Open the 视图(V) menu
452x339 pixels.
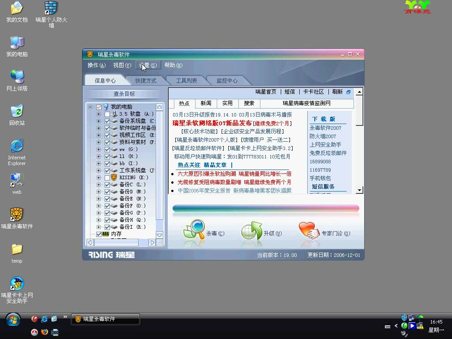pyautogui.click(x=122, y=65)
